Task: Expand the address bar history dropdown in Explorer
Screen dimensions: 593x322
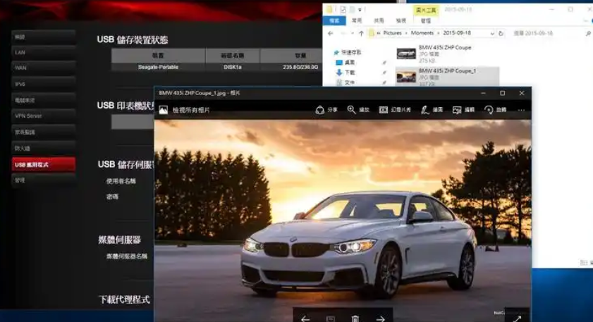Action: pos(492,33)
